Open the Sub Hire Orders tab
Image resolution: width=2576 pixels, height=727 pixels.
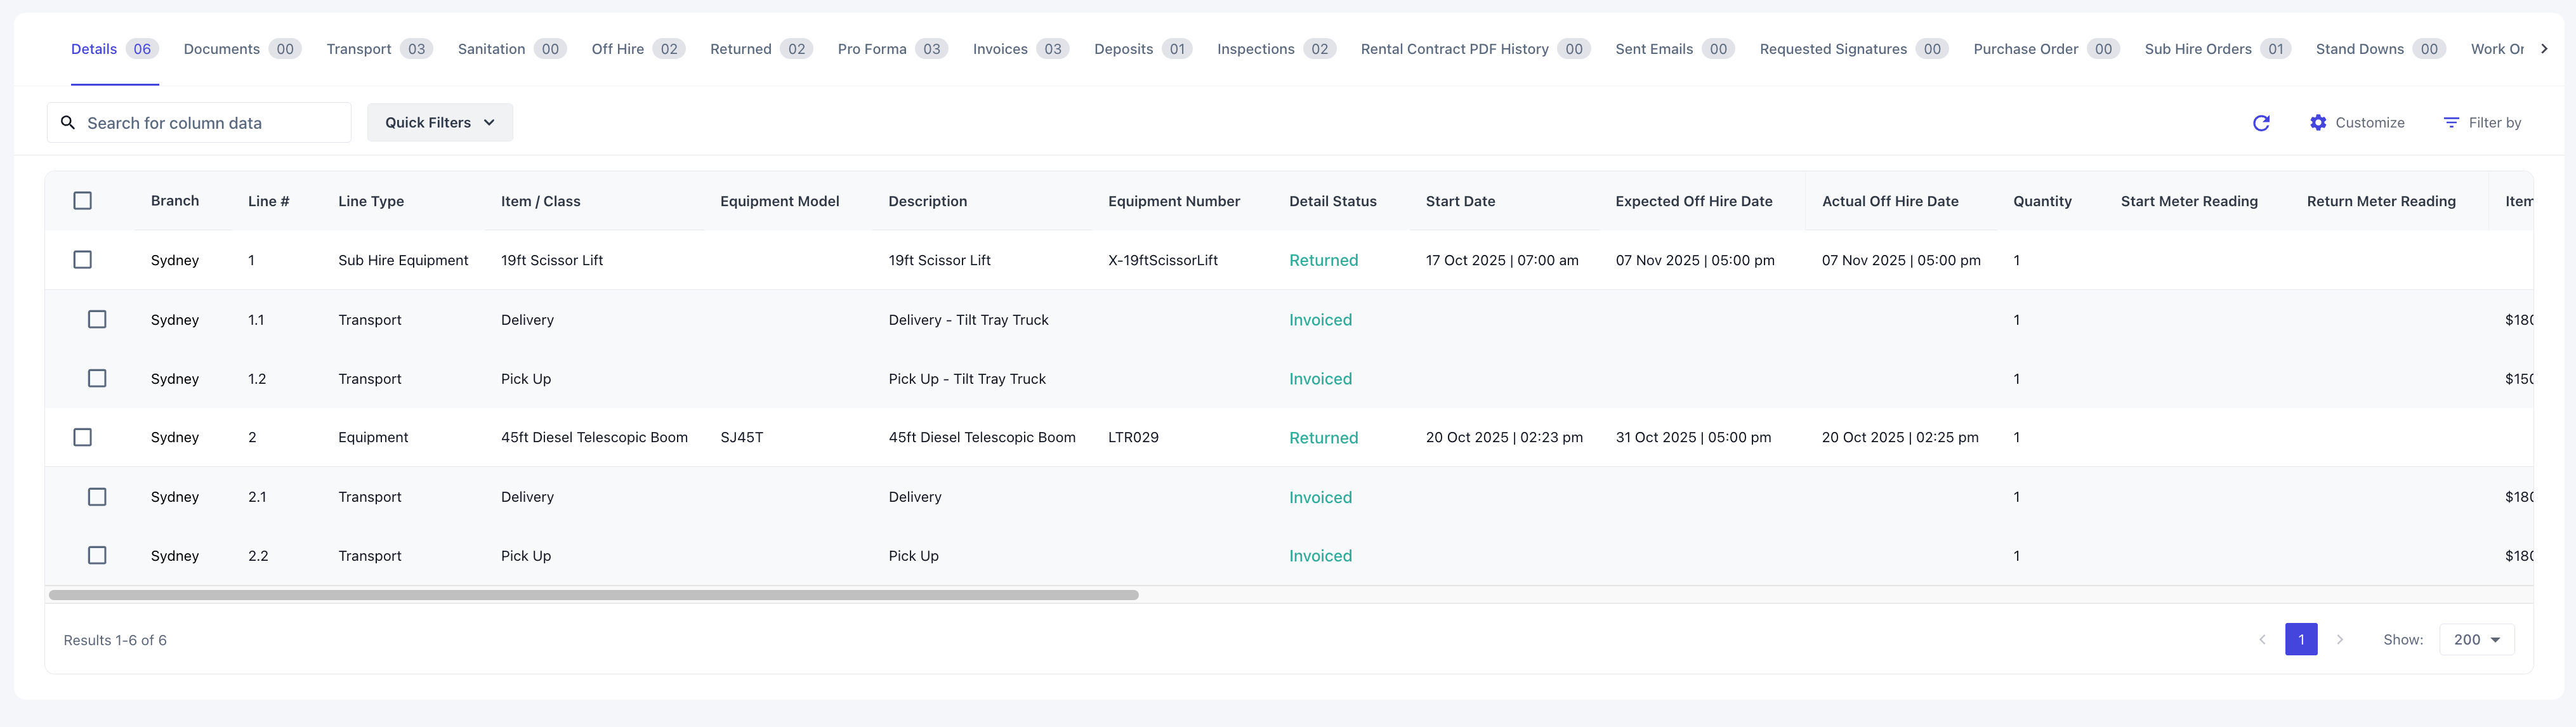coord(2197,49)
